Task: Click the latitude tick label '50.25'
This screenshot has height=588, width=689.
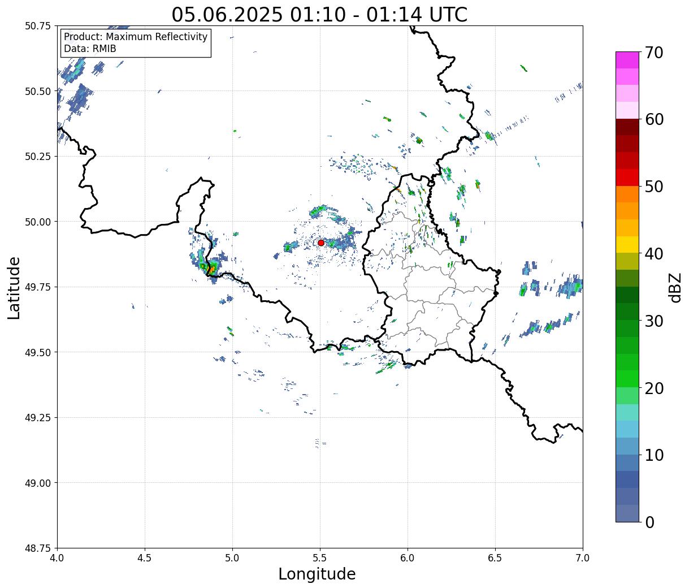Action: point(38,157)
